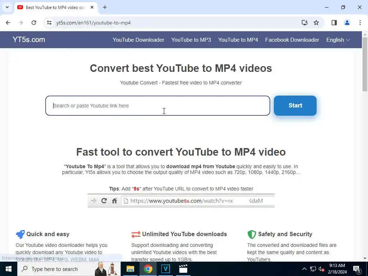
Task: Open Chrome three-dot menu
Action: click(360, 23)
